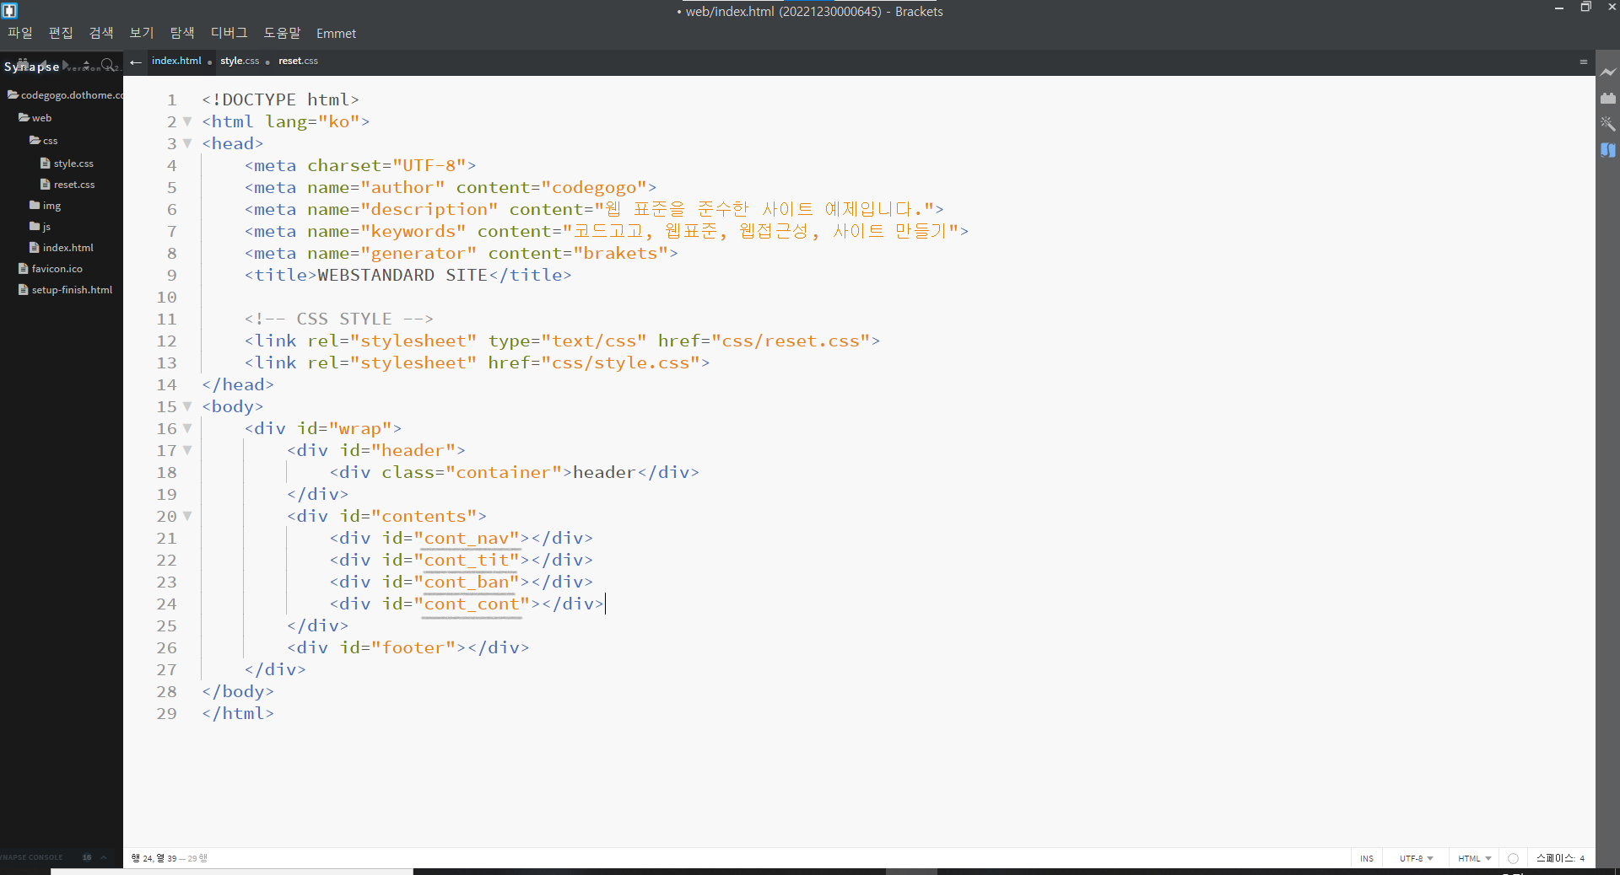This screenshot has width=1620, height=875.
Task: Collapse the web folder in tree
Action: (35, 118)
